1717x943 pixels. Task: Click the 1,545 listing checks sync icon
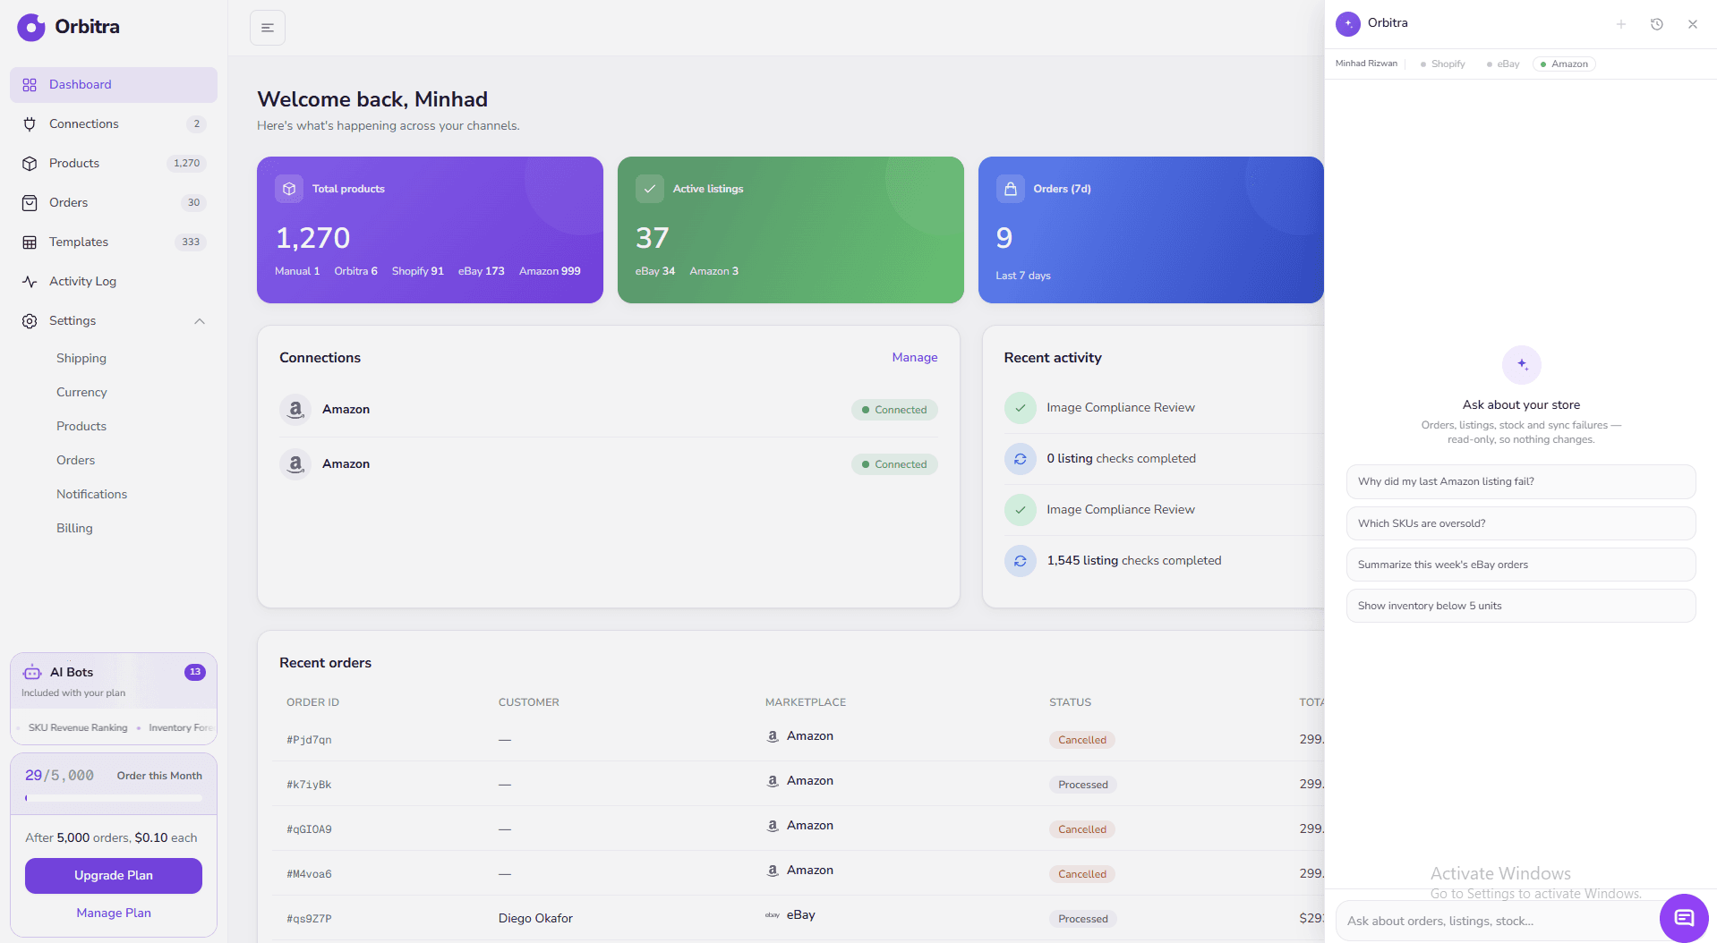tap(1021, 561)
